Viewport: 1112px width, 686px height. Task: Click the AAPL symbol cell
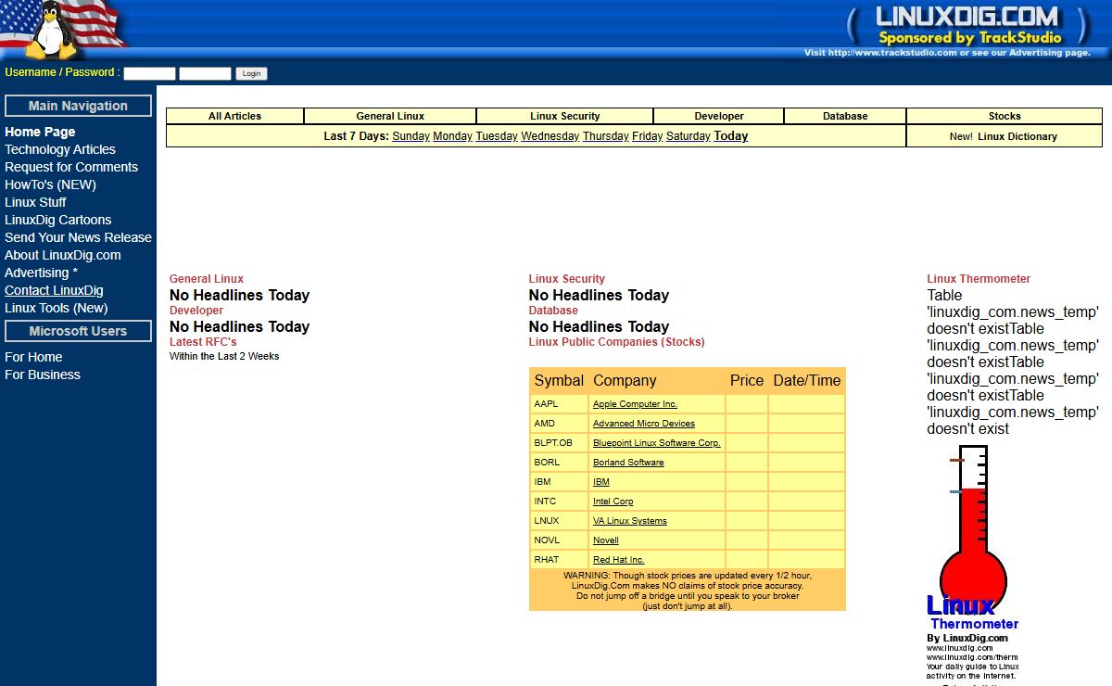[x=559, y=404]
